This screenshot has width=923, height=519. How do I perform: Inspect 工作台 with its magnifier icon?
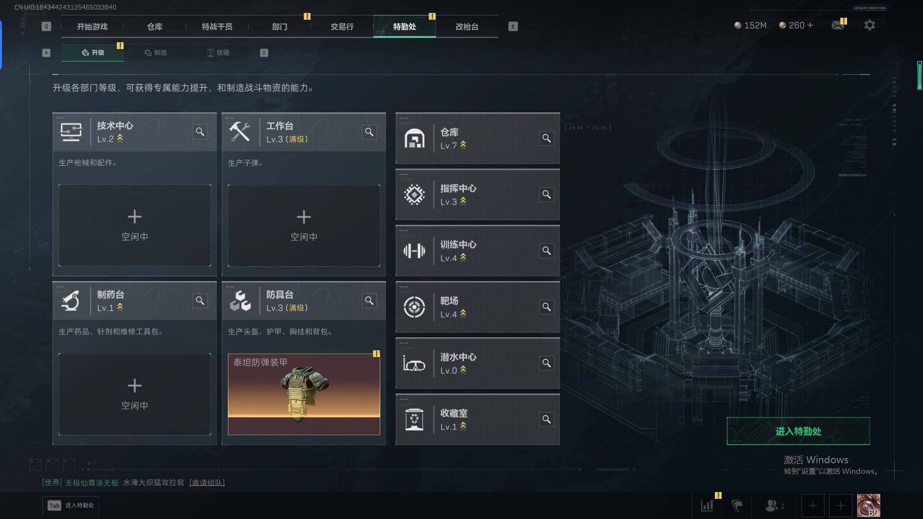(x=369, y=132)
